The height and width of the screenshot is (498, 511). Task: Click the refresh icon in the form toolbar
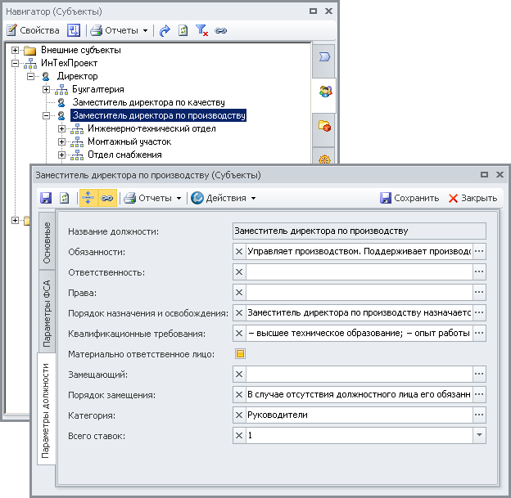pos(64,198)
